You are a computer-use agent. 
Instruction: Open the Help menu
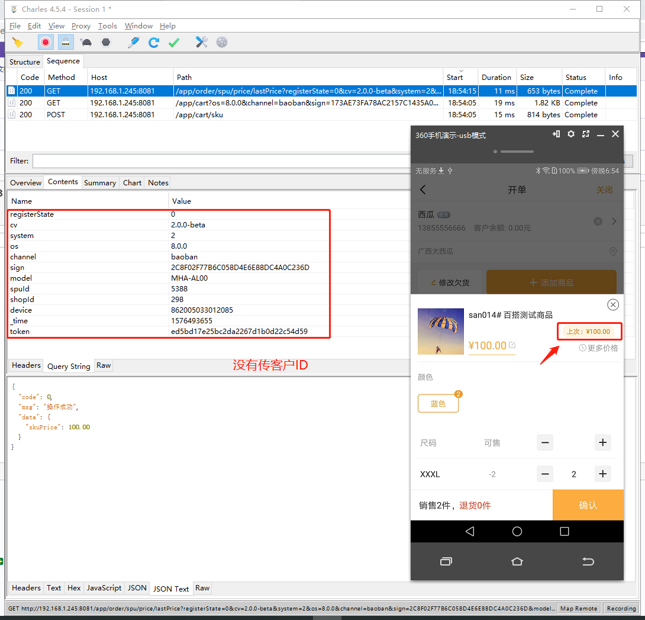point(167,26)
